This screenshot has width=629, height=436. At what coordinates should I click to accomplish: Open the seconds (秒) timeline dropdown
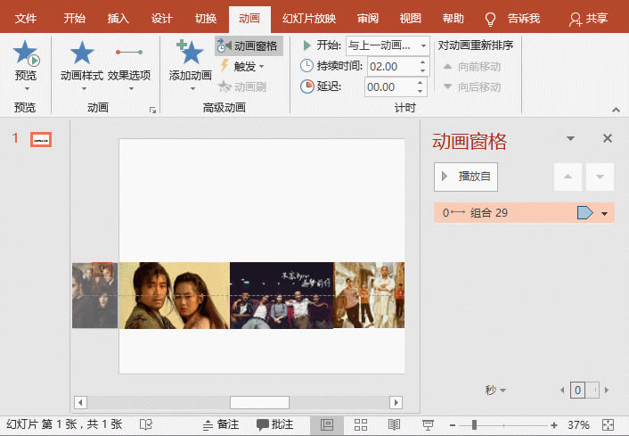496,391
